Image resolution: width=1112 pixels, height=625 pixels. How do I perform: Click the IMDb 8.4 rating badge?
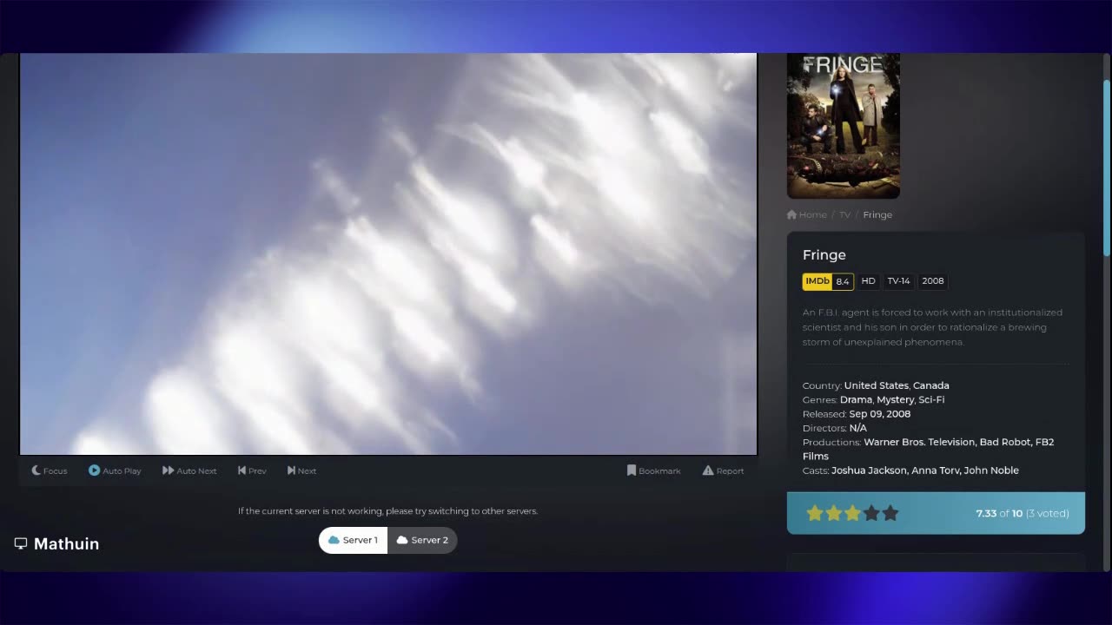[828, 281]
